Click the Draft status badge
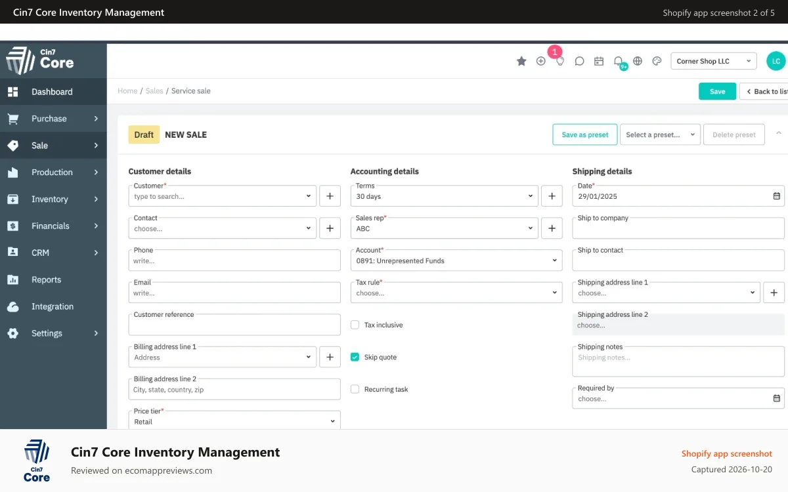 click(144, 134)
